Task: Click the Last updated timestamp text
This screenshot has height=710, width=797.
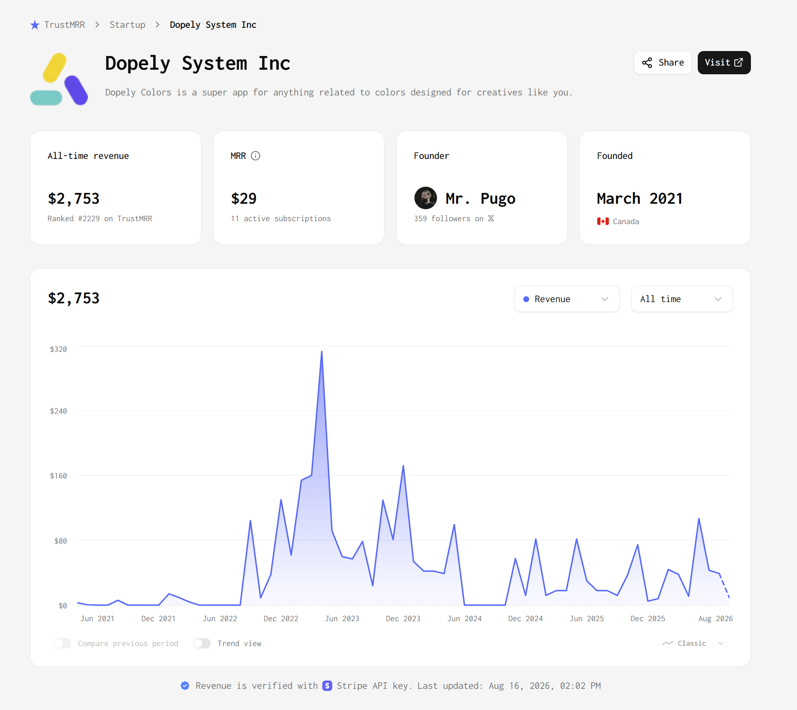Action: point(509,686)
